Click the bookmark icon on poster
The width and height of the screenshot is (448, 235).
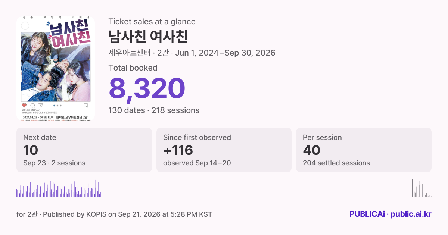point(86,106)
